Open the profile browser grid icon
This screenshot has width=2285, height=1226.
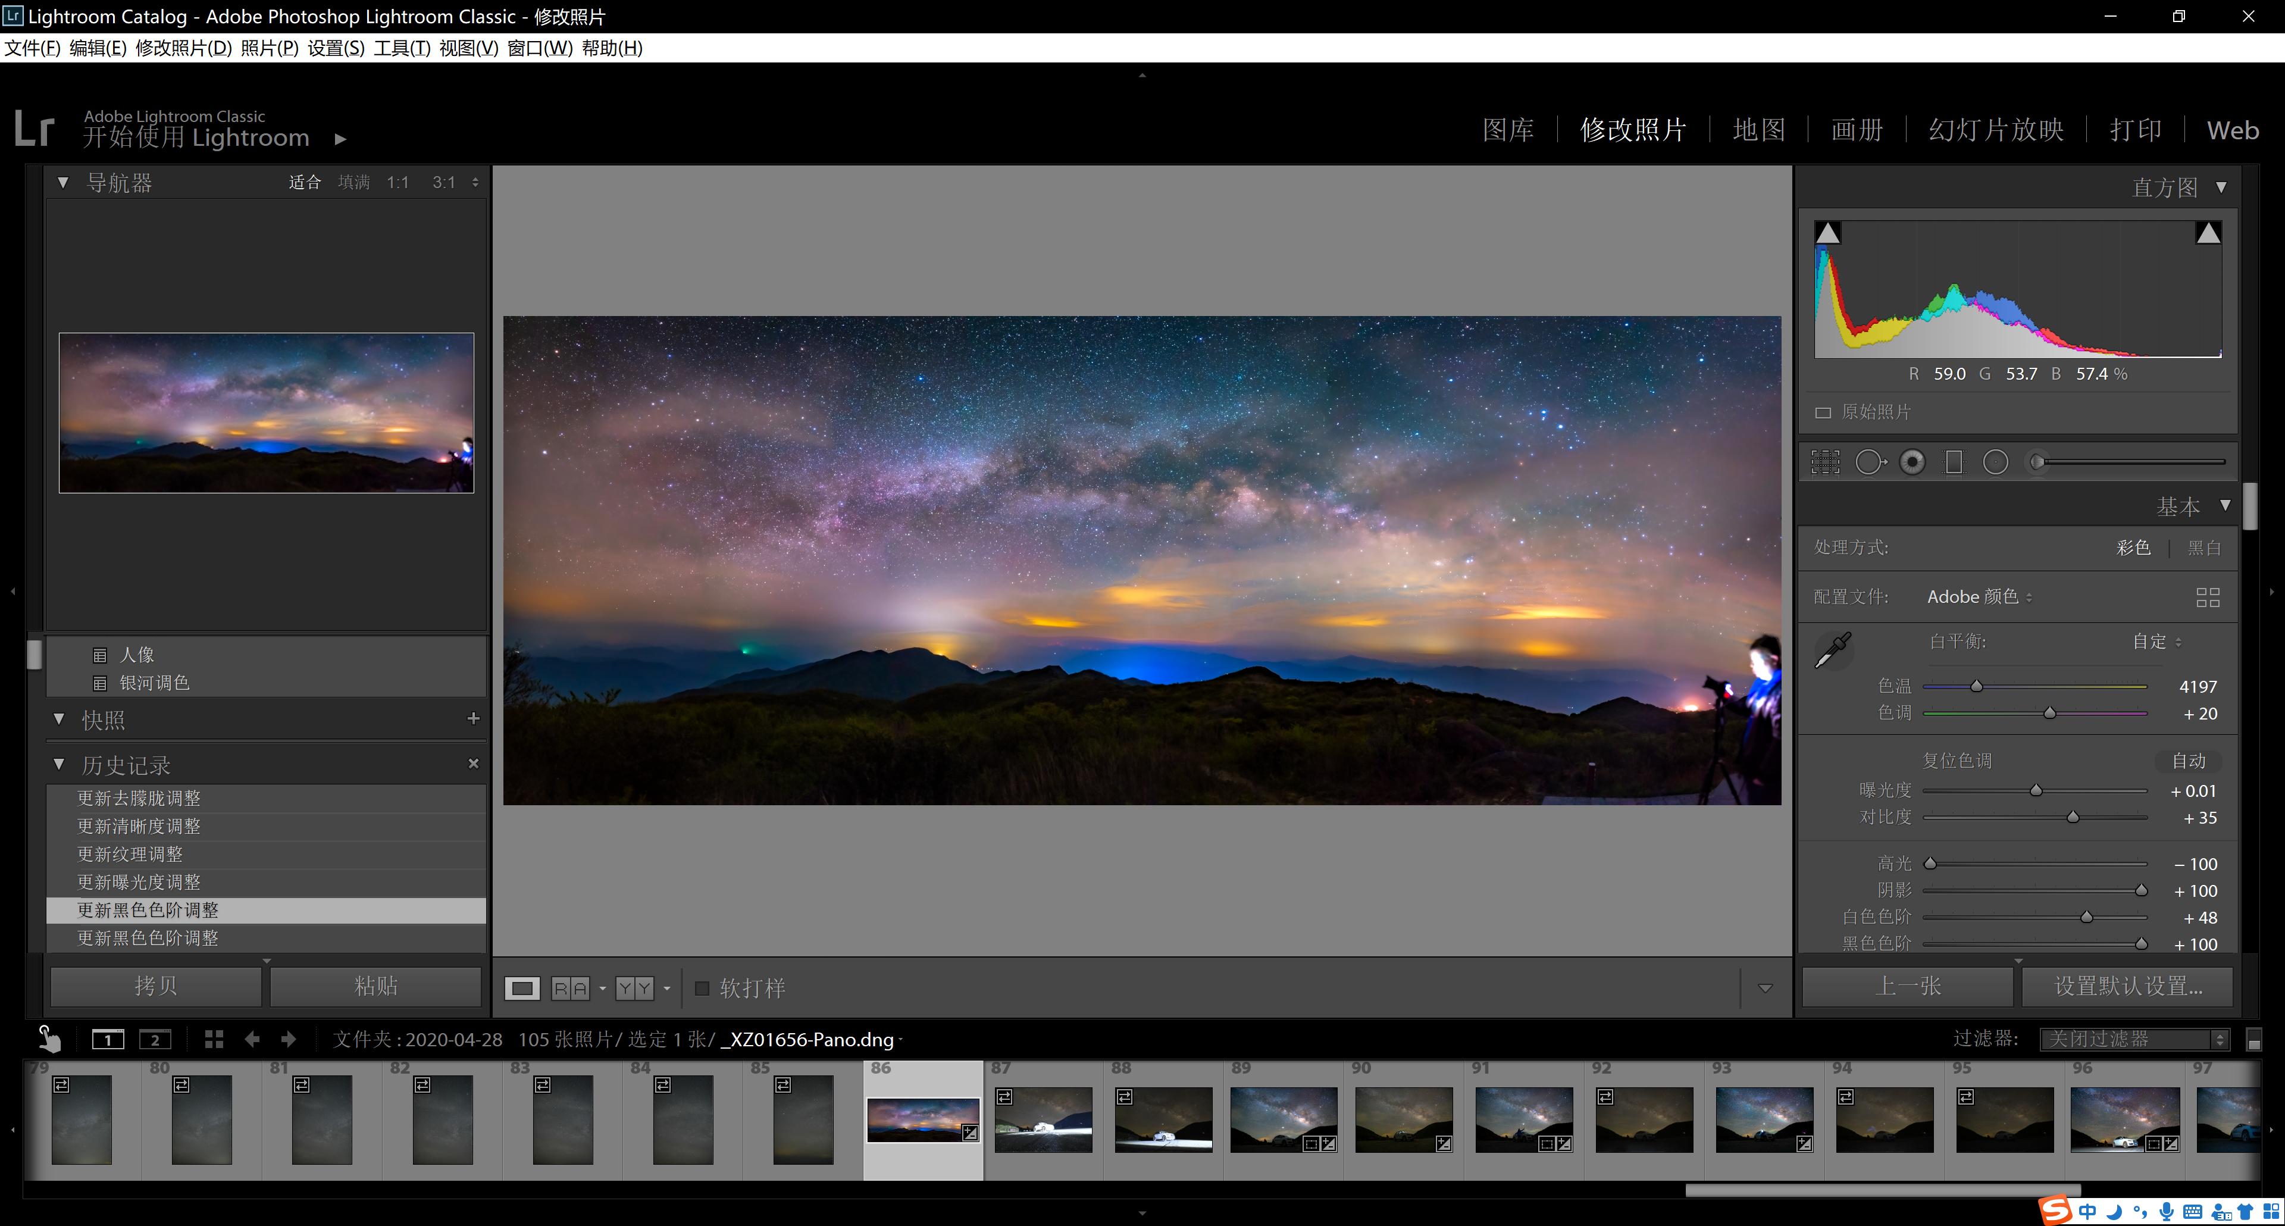tap(2207, 597)
